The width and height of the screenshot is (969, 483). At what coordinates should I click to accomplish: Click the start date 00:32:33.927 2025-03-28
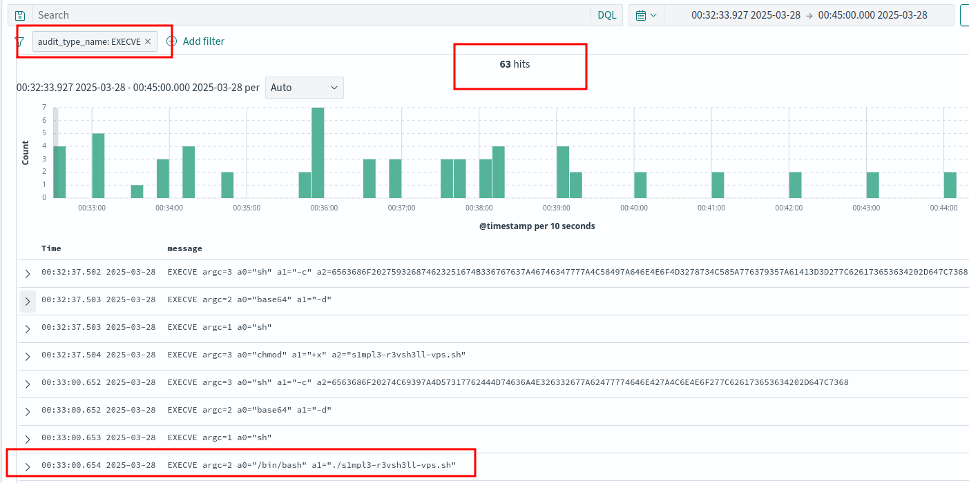point(745,15)
